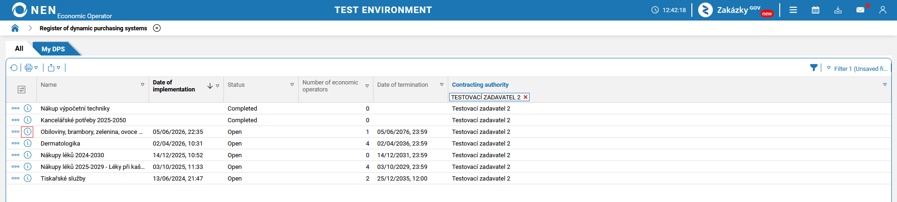Open info detail for Dermatologika
This screenshot has height=202, width=897.
[28, 143]
